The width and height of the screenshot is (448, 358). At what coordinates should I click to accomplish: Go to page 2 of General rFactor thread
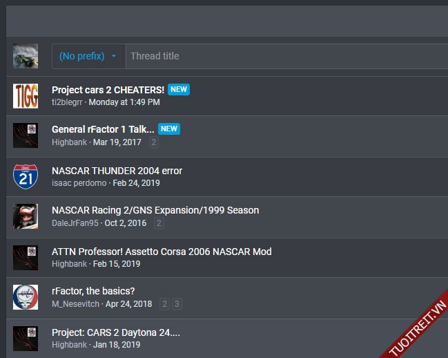tap(154, 142)
